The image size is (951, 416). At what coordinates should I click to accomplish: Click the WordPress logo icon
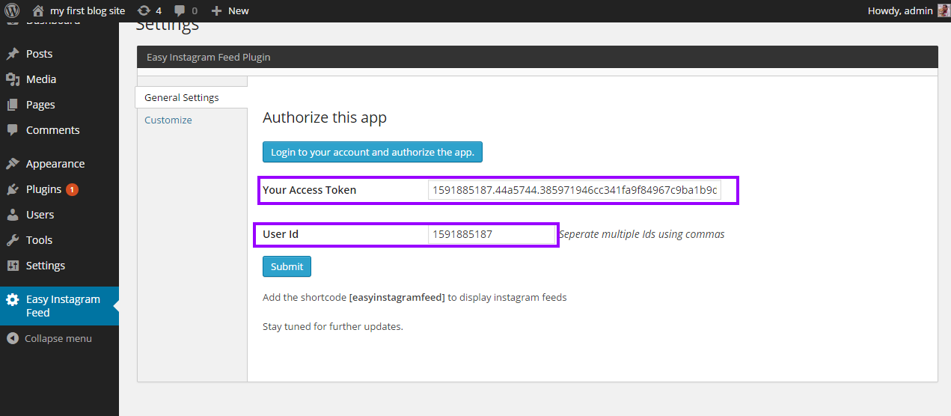tap(12, 10)
